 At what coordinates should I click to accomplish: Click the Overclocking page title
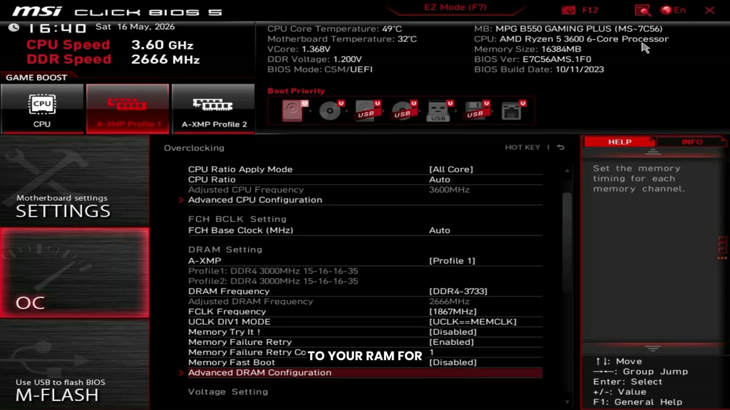(194, 148)
